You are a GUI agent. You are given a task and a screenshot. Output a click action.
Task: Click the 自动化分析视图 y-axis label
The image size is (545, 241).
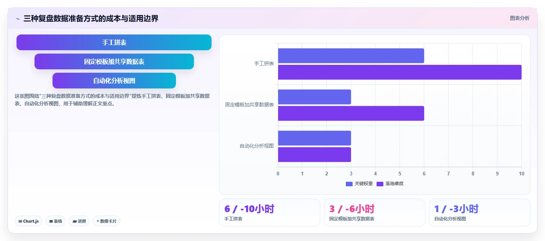(x=257, y=146)
